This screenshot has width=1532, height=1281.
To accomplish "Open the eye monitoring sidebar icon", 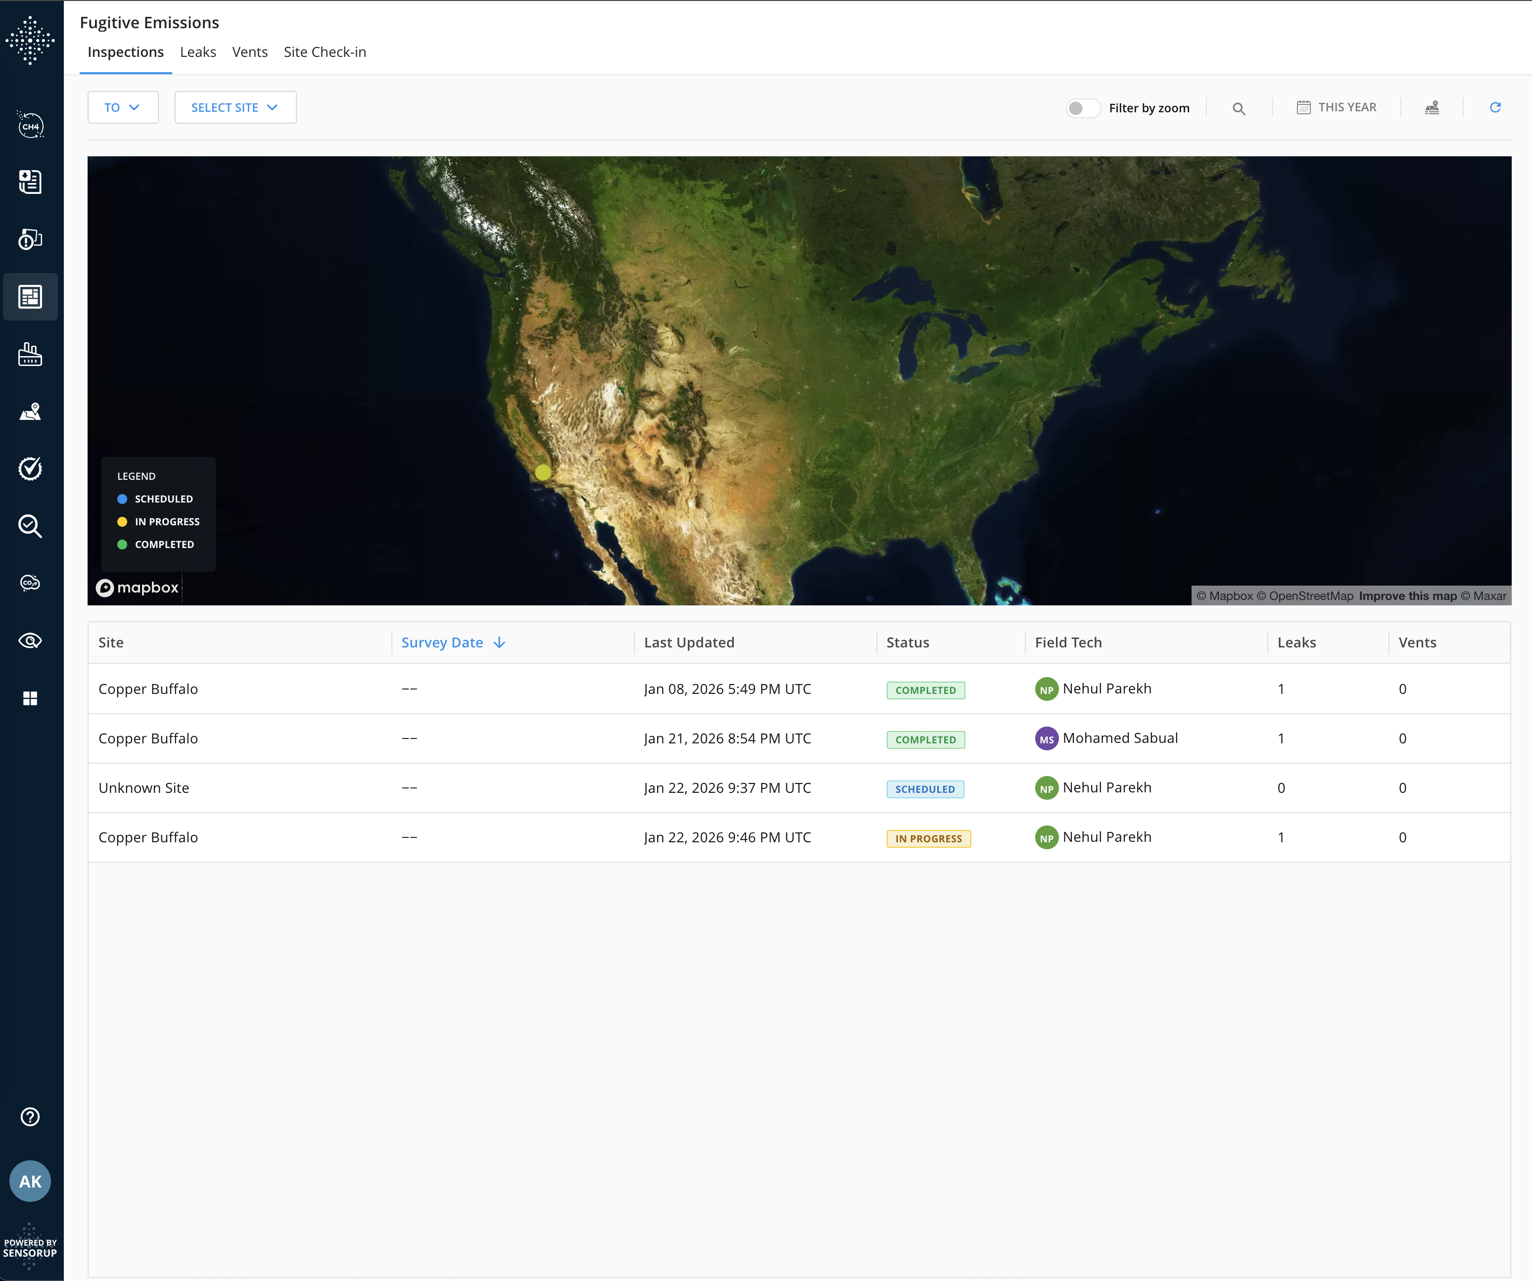I will click(x=30, y=641).
